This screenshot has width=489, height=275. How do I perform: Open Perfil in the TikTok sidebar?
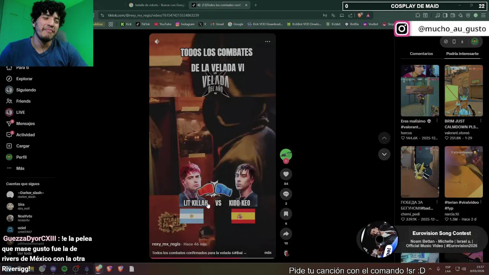(16, 157)
